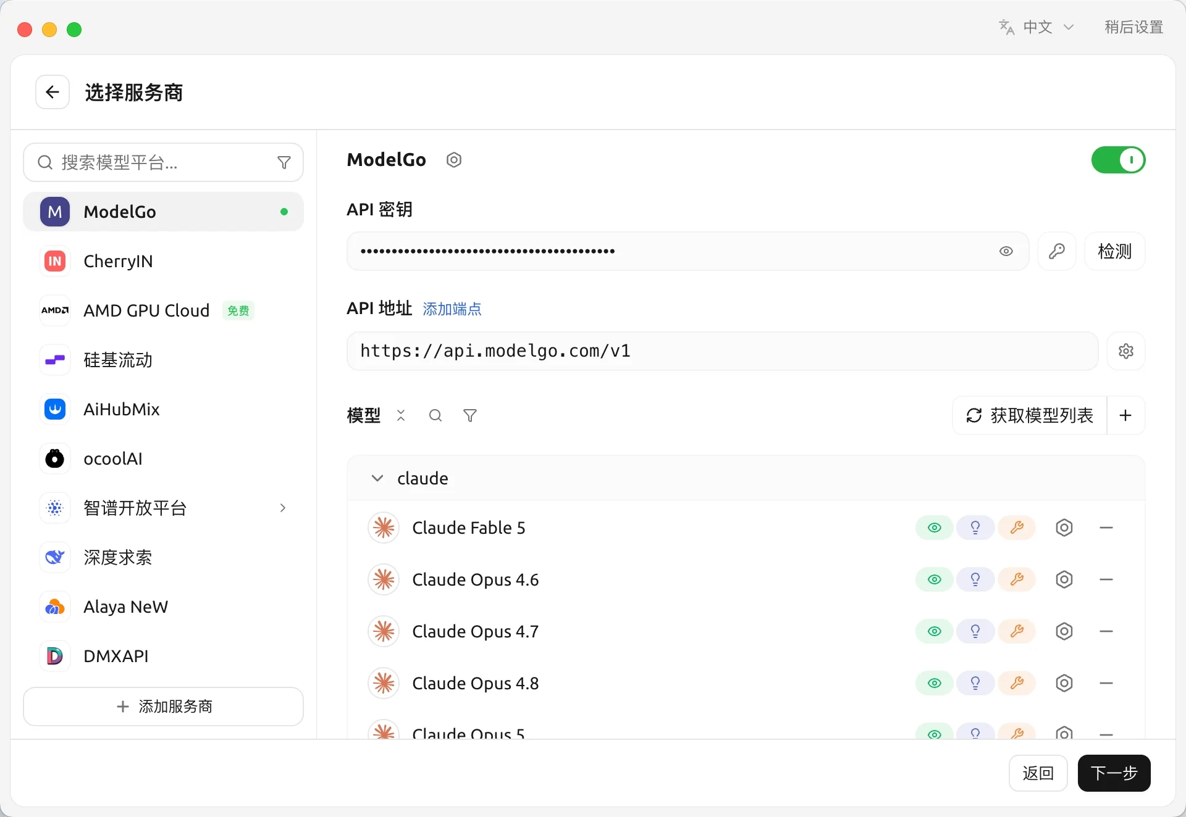Click the 检测 check button
This screenshot has width=1186, height=817.
click(x=1114, y=251)
